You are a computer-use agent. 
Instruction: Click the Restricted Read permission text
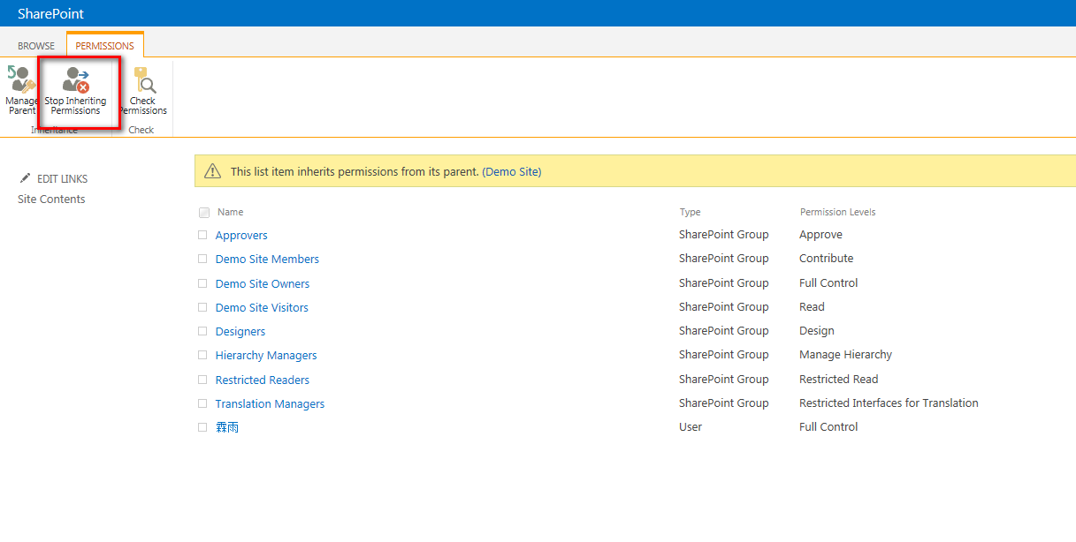(x=839, y=379)
